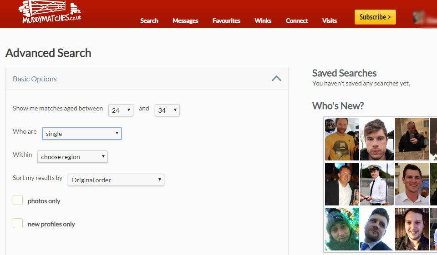This screenshot has height=255, width=437.
Task: Go to the Search menu item
Action: coord(149,21)
